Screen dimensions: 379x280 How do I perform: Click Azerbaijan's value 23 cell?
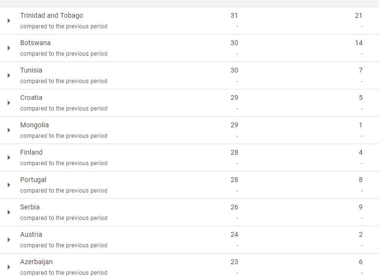pyautogui.click(x=234, y=262)
